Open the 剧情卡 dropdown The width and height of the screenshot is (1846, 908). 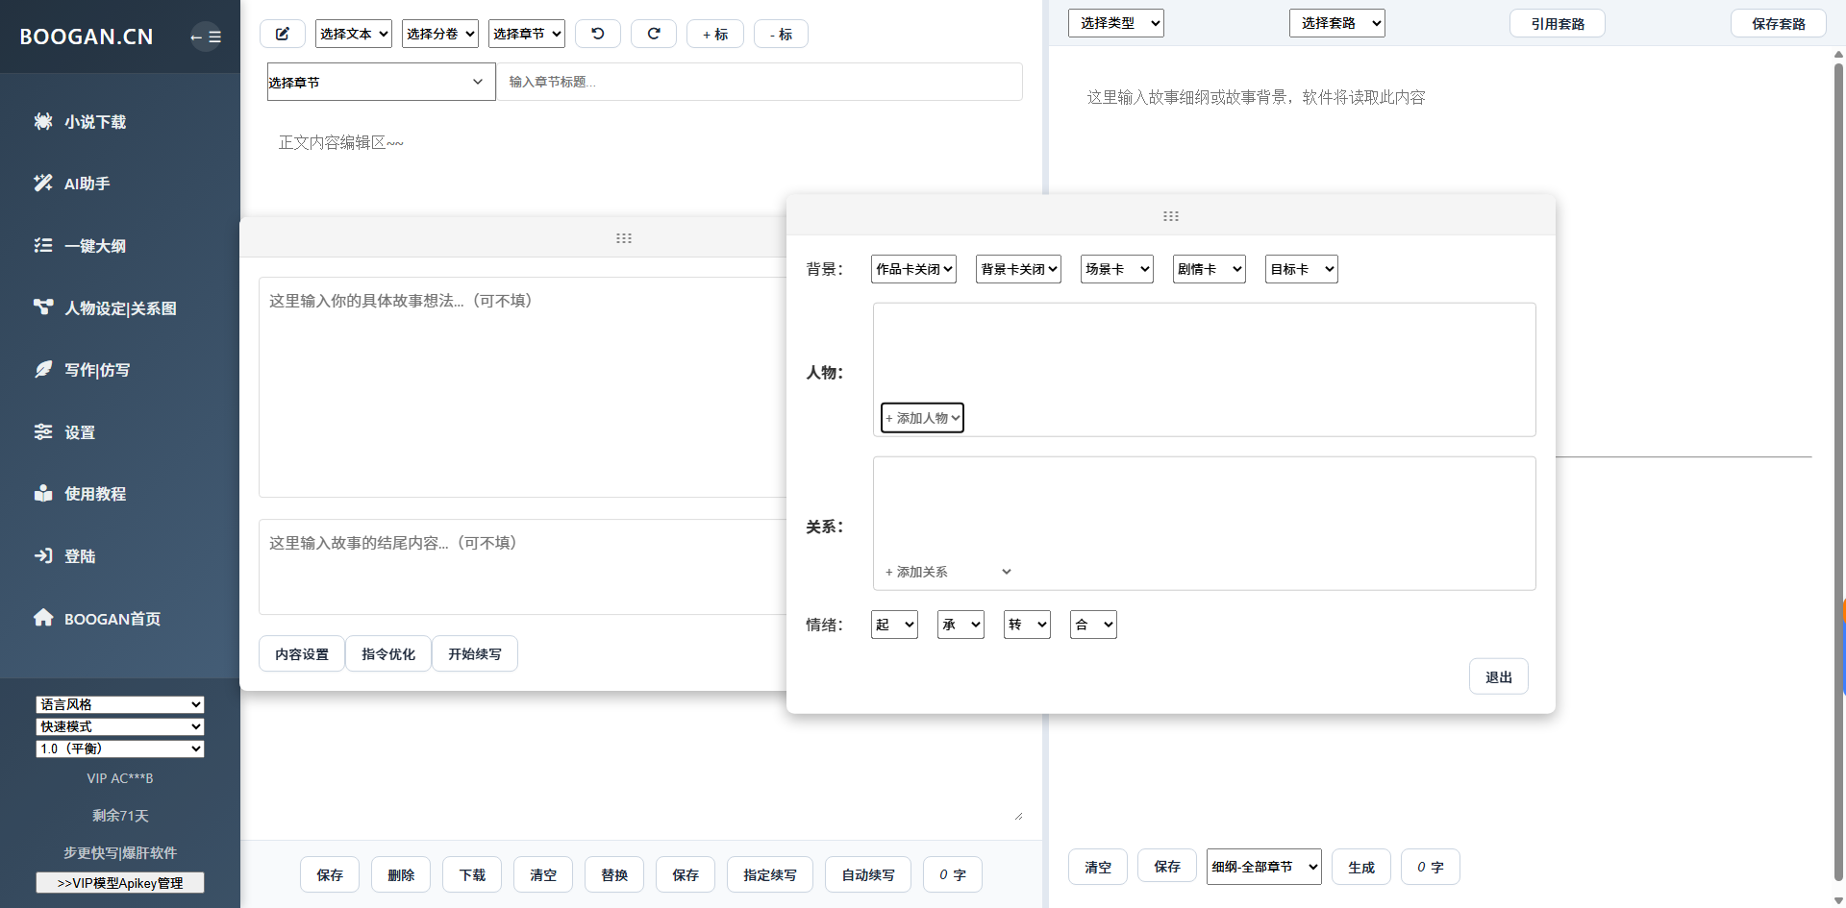(x=1210, y=269)
